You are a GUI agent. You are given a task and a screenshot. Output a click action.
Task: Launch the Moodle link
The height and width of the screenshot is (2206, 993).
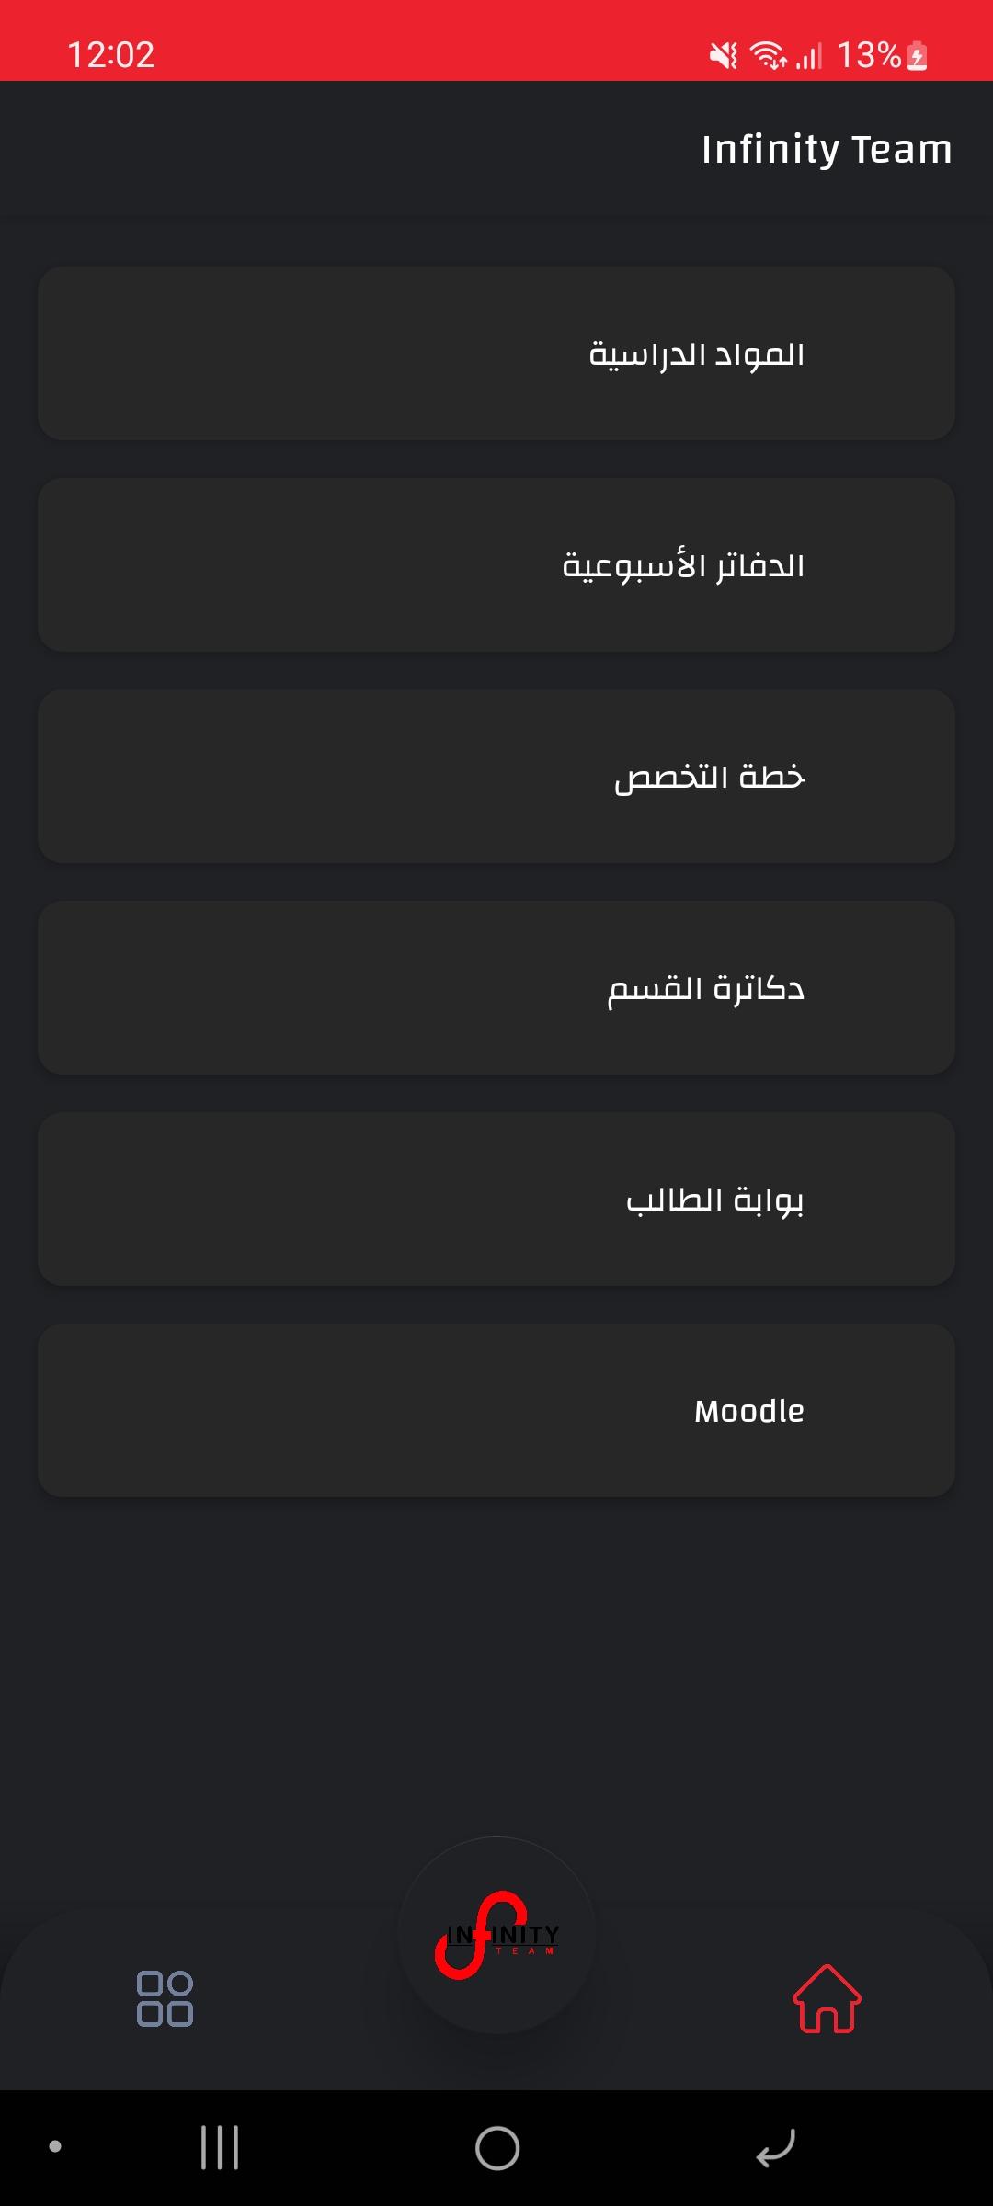496,1411
